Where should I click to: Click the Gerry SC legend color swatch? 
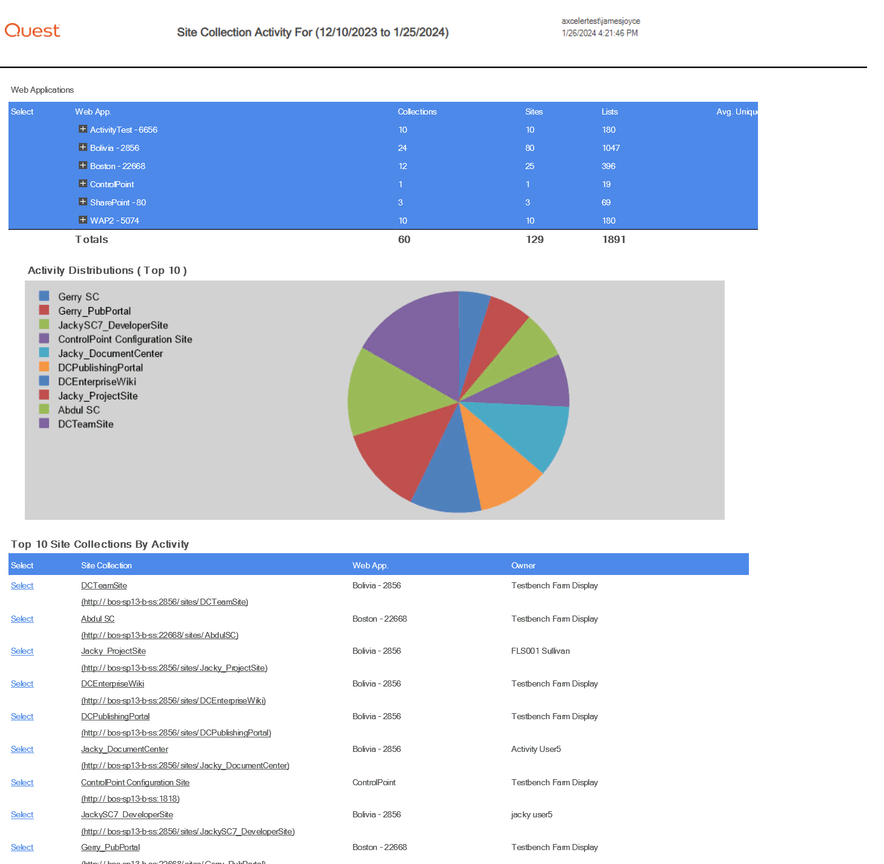pos(43,296)
